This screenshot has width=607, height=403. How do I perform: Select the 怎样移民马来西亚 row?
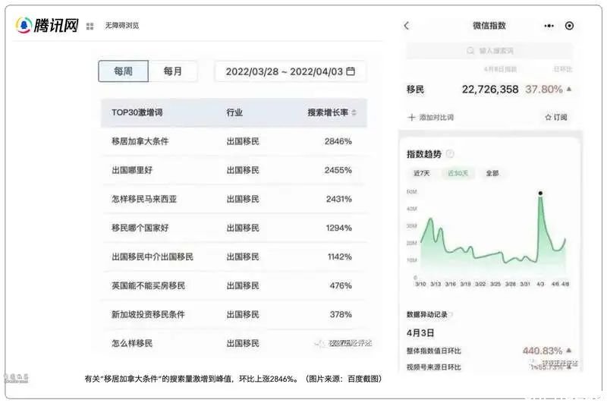point(234,199)
